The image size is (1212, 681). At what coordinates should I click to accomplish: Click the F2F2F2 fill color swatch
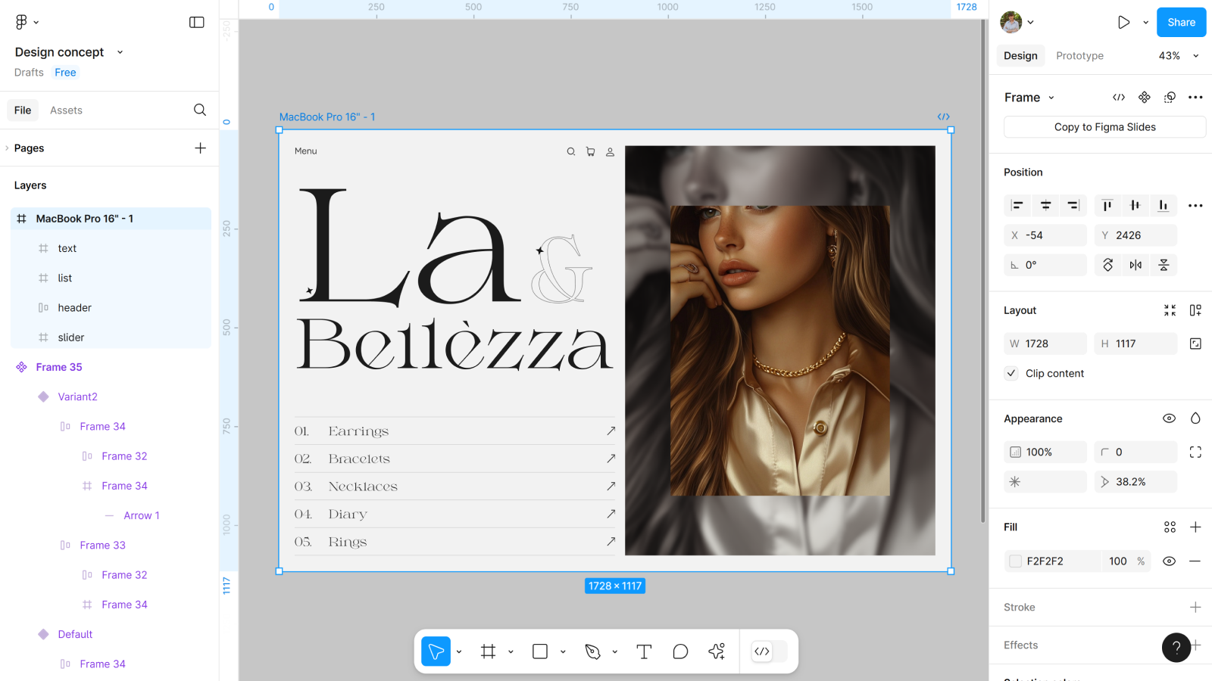(x=1016, y=561)
